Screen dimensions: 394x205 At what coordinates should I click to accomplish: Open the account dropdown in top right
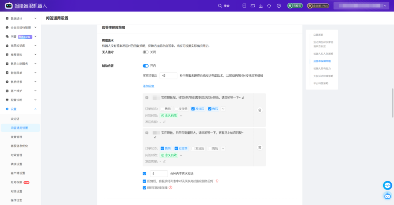tap(385, 6)
